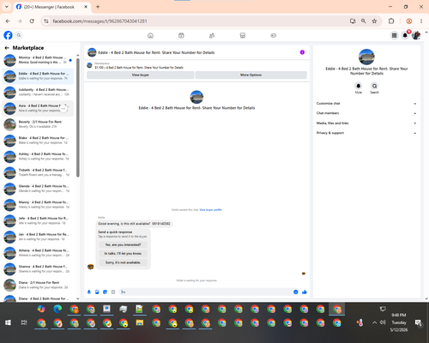Open Marketplace storefront icon in top navigation
The image size is (429, 343).
click(x=243, y=35)
